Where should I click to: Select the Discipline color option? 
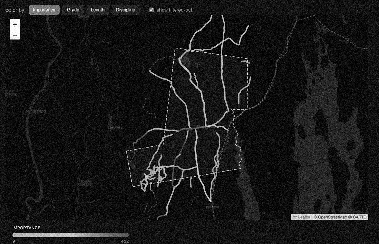pyautogui.click(x=126, y=10)
